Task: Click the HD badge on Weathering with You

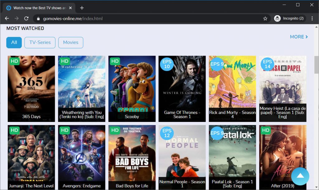Action: pos(65,61)
